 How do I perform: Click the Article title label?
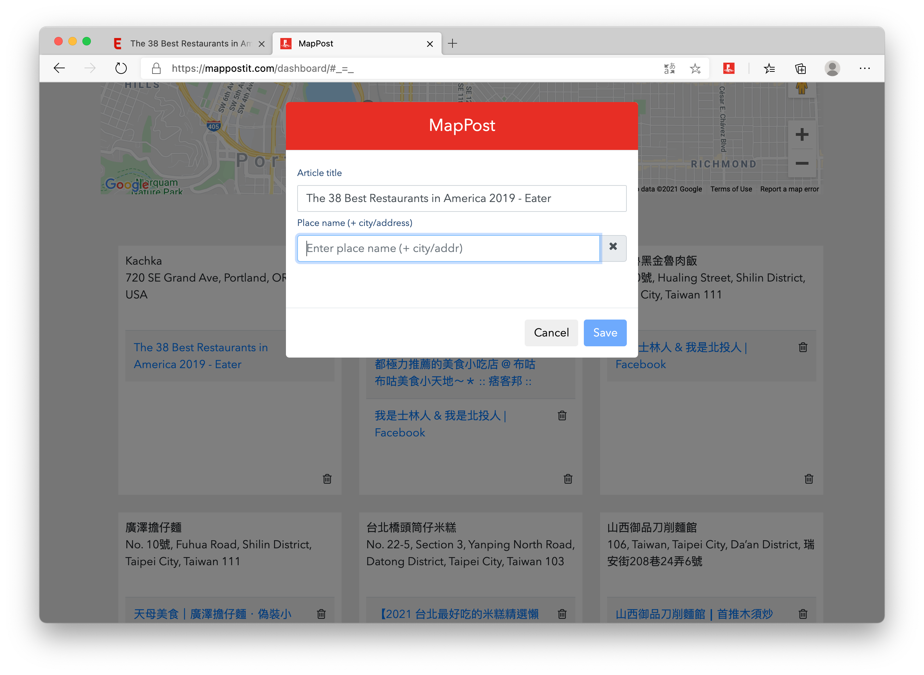[319, 173]
